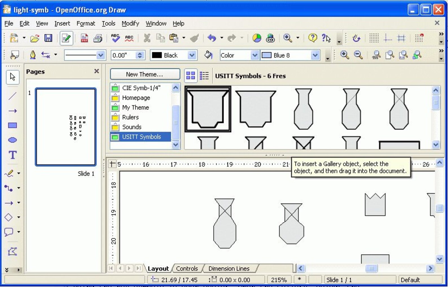448x287 pixels.
Task: Switch gallery to Detailed View
Action: [204, 76]
